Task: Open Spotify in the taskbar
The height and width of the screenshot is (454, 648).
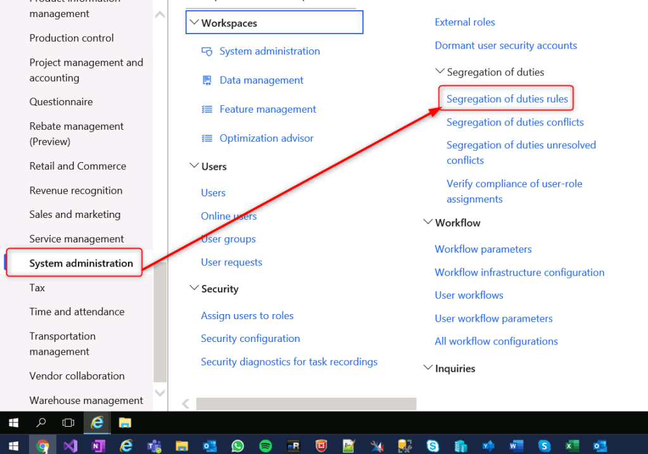Action: click(265, 446)
